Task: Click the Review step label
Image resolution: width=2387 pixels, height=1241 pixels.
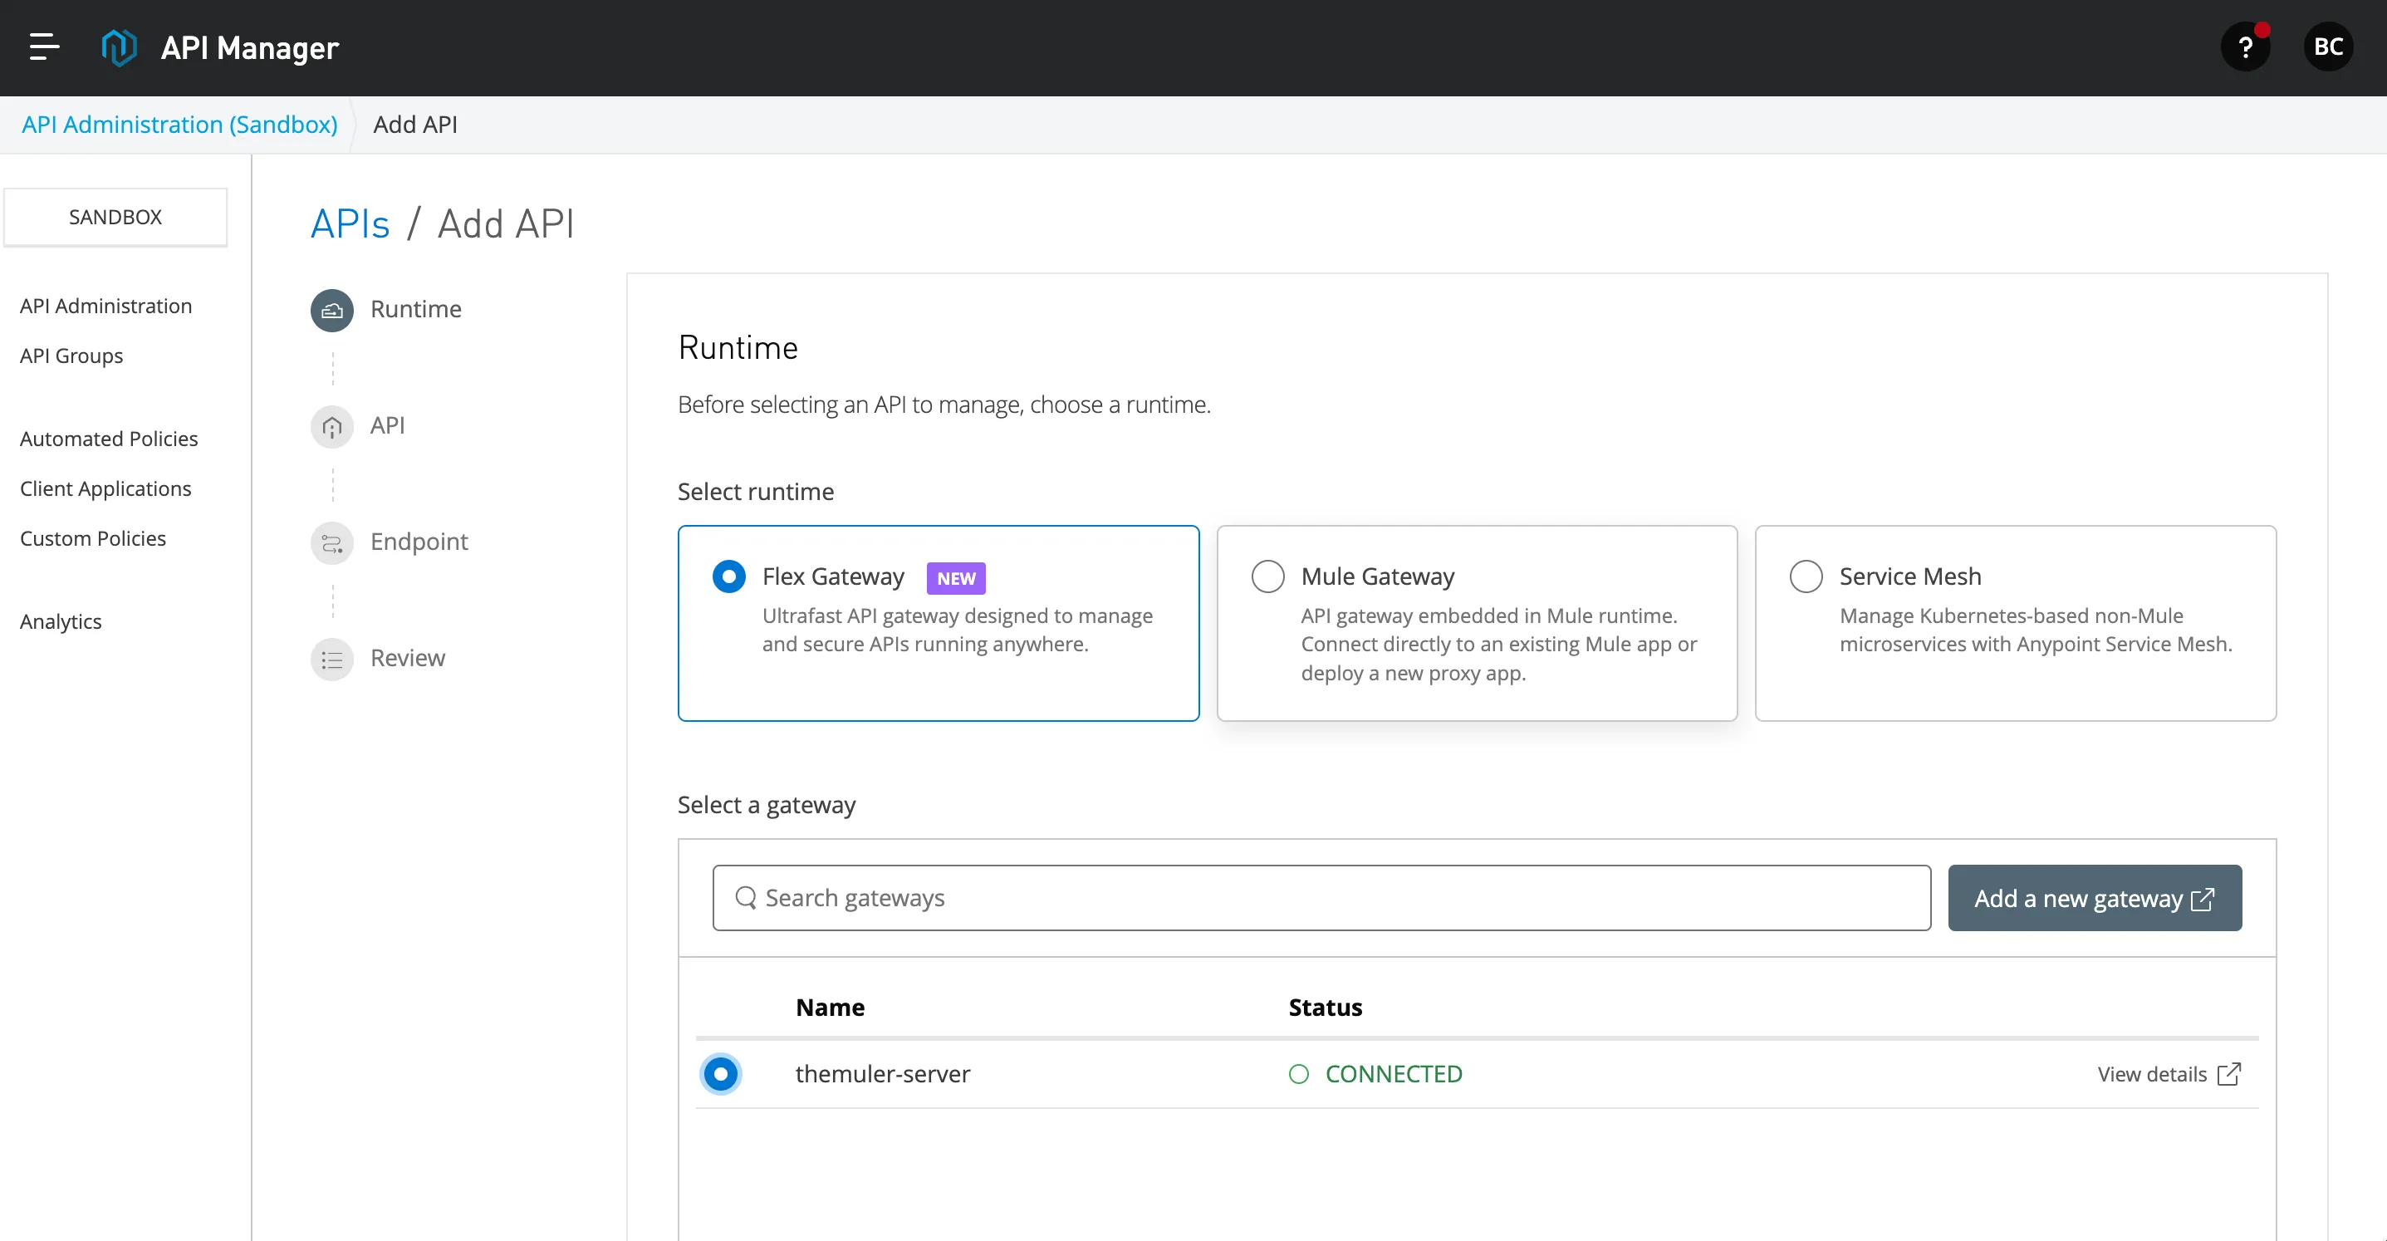Action: pyautogui.click(x=408, y=658)
